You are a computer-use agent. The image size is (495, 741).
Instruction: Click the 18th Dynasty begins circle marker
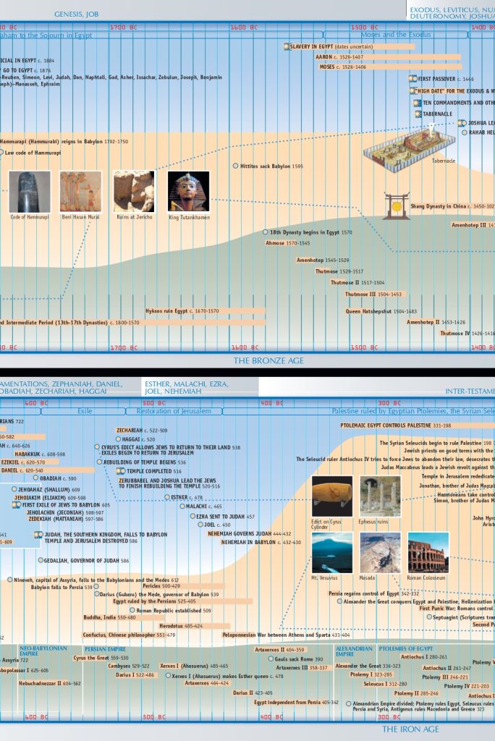click(265, 232)
